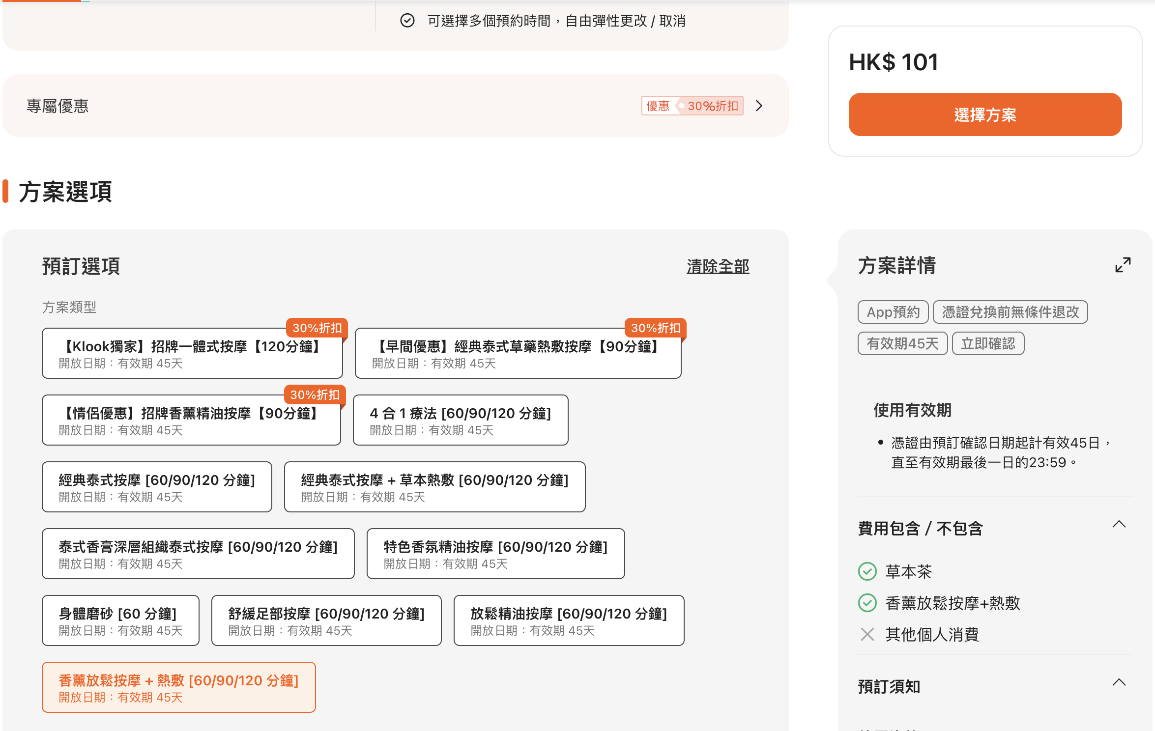Click the 憑證兌換前無條件退改 tag
1155x731 pixels.
1010,312
